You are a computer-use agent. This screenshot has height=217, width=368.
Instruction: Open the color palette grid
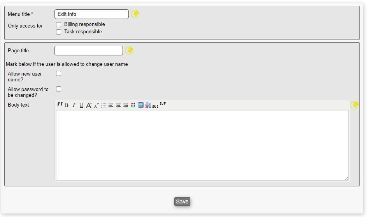[133, 105]
